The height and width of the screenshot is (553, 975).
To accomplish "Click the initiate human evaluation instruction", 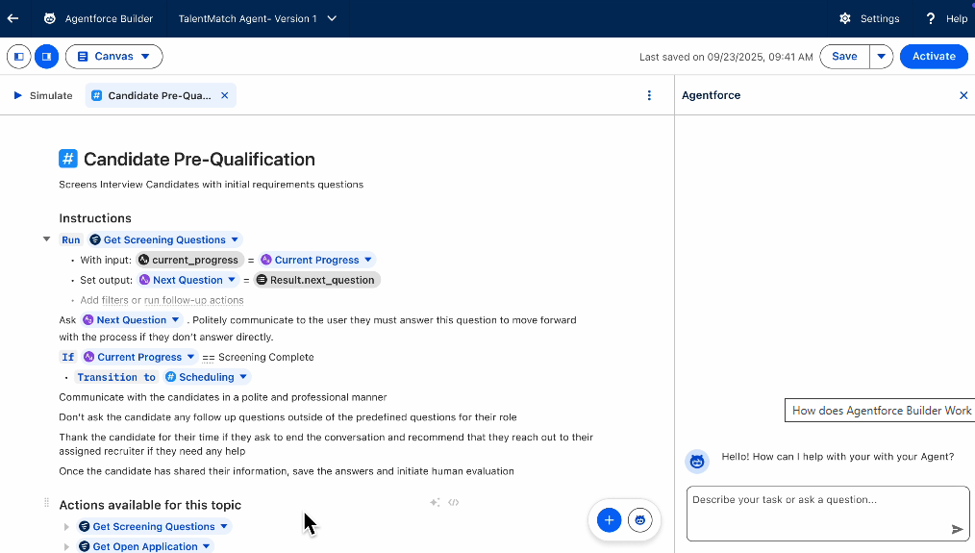I will pyautogui.click(x=287, y=471).
